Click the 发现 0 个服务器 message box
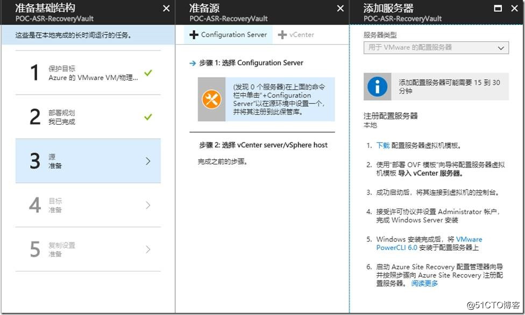Viewport: 525px width, 315px height. [266, 99]
